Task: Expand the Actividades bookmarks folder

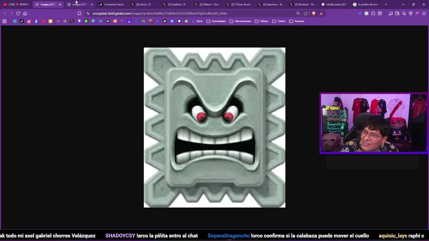Action: point(216,21)
